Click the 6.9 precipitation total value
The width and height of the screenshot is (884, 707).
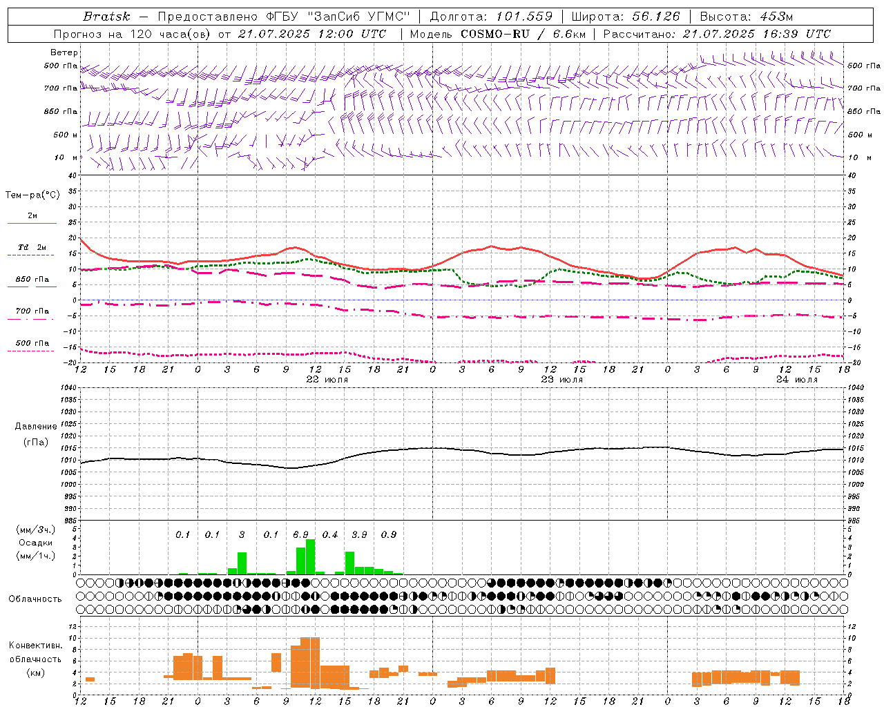pyautogui.click(x=300, y=534)
